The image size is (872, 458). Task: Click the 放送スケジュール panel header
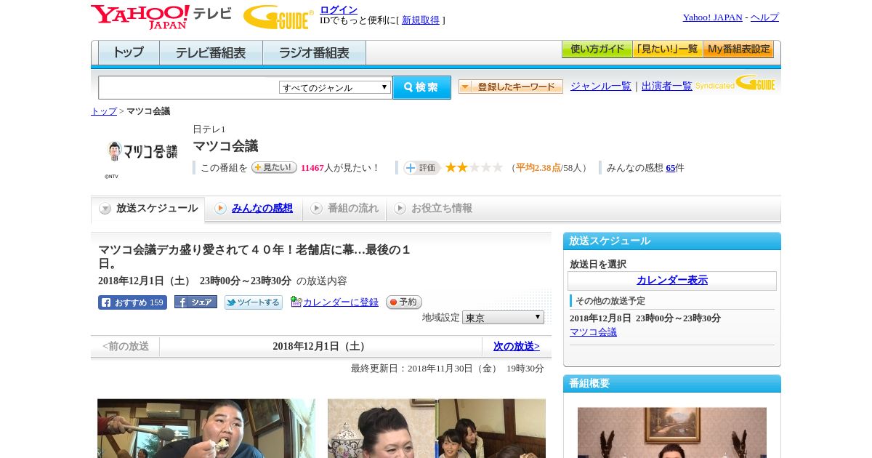pyautogui.click(x=672, y=241)
